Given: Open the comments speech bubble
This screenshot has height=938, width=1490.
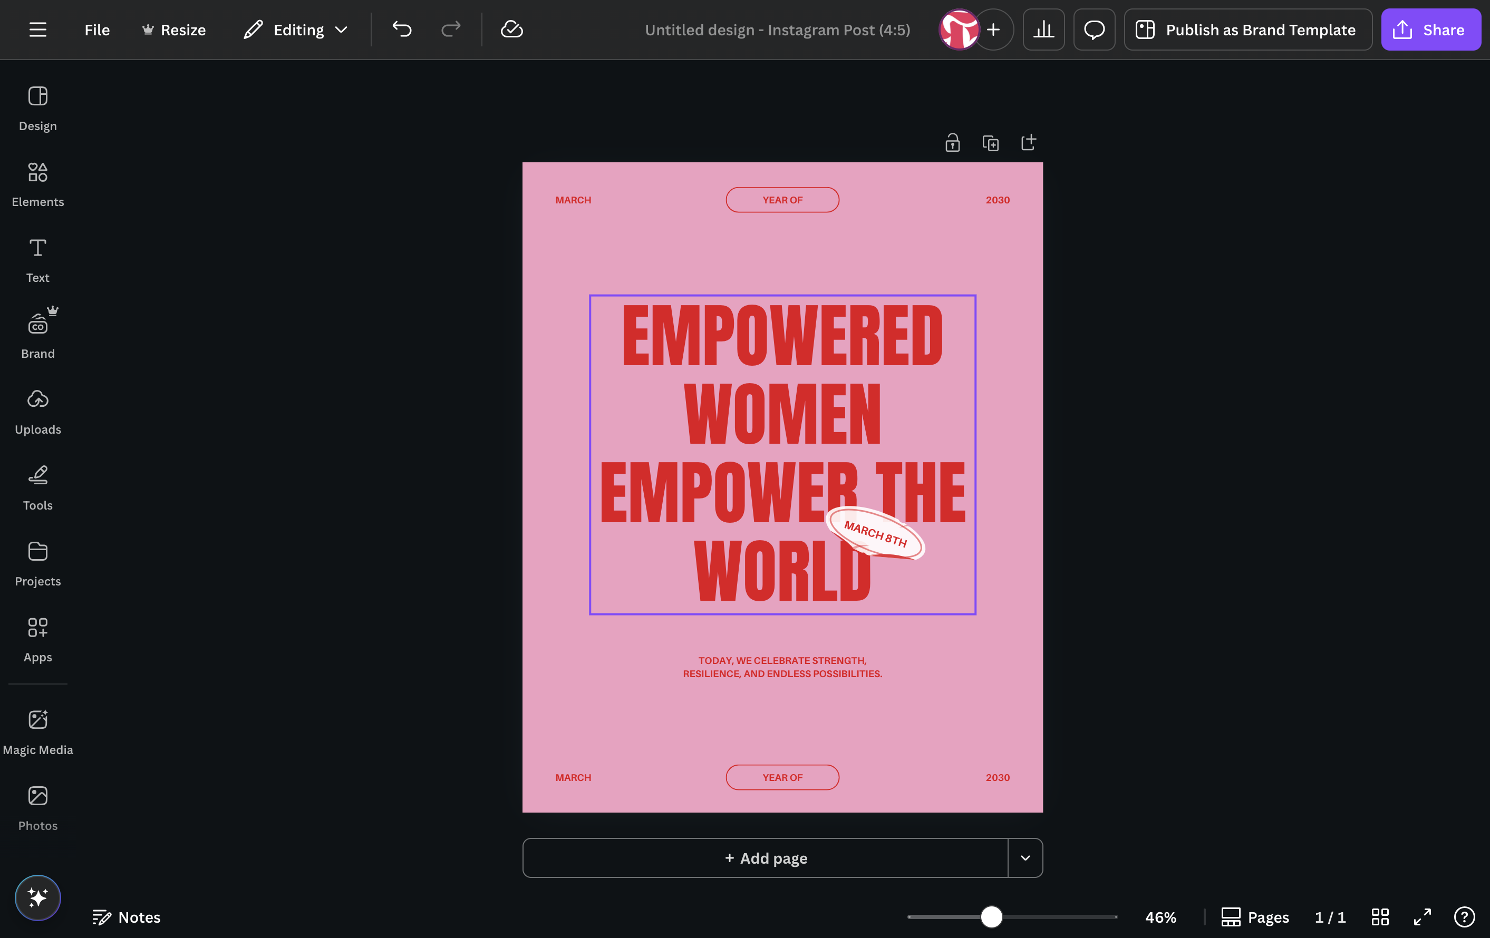Looking at the screenshot, I should point(1094,30).
